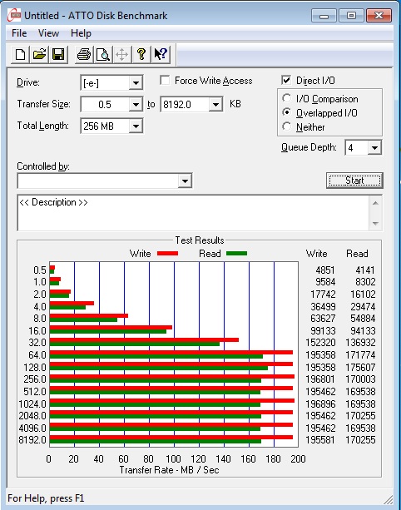Enable Force Write Access checkbox
The height and width of the screenshot is (510, 401).
coord(165,80)
